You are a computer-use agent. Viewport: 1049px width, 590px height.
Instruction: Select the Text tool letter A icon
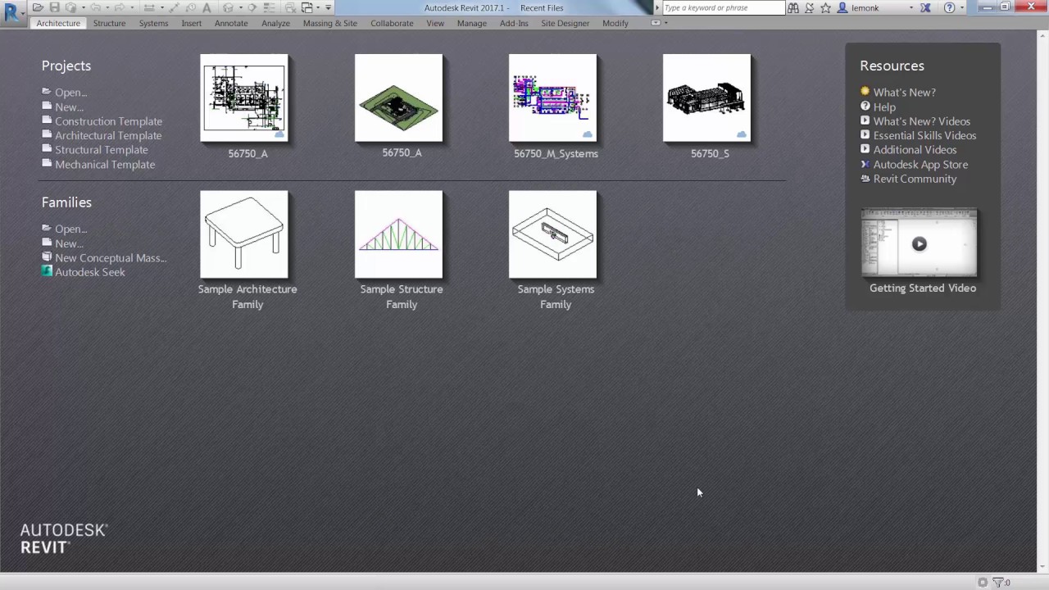click(207, 7)
